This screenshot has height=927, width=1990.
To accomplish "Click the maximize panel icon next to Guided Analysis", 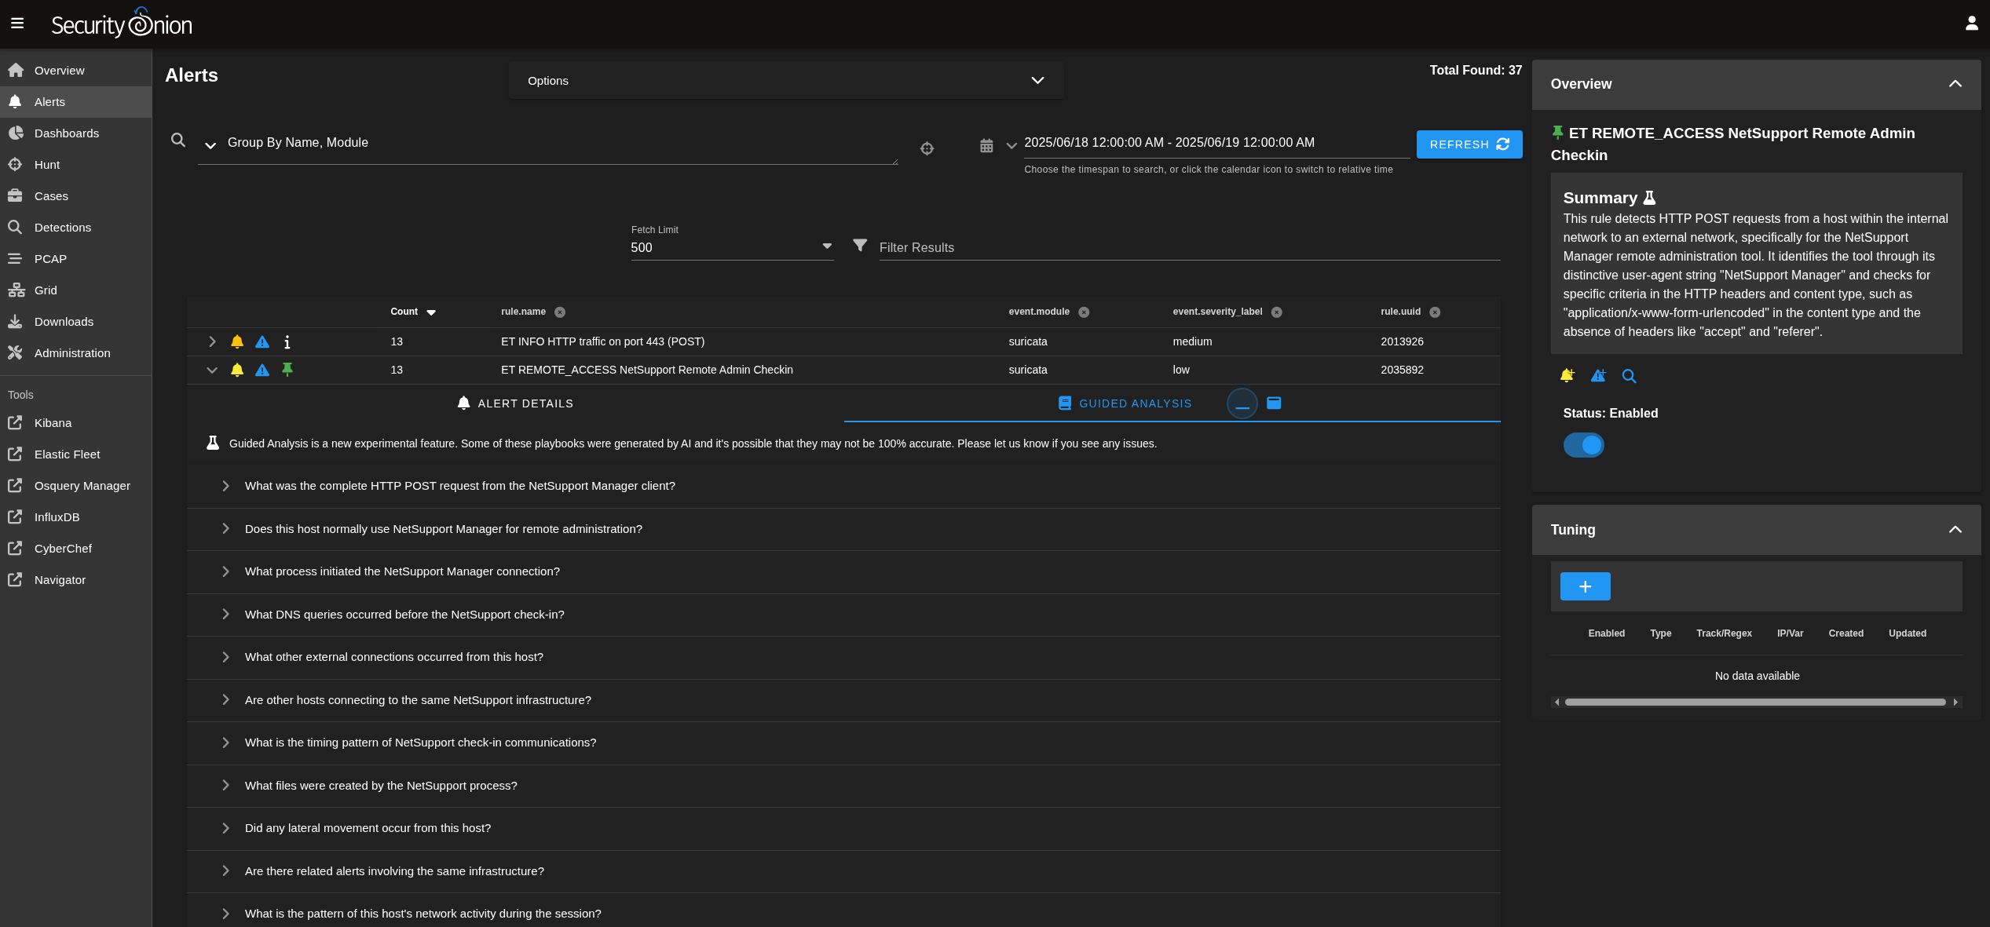I will 1274,403.
